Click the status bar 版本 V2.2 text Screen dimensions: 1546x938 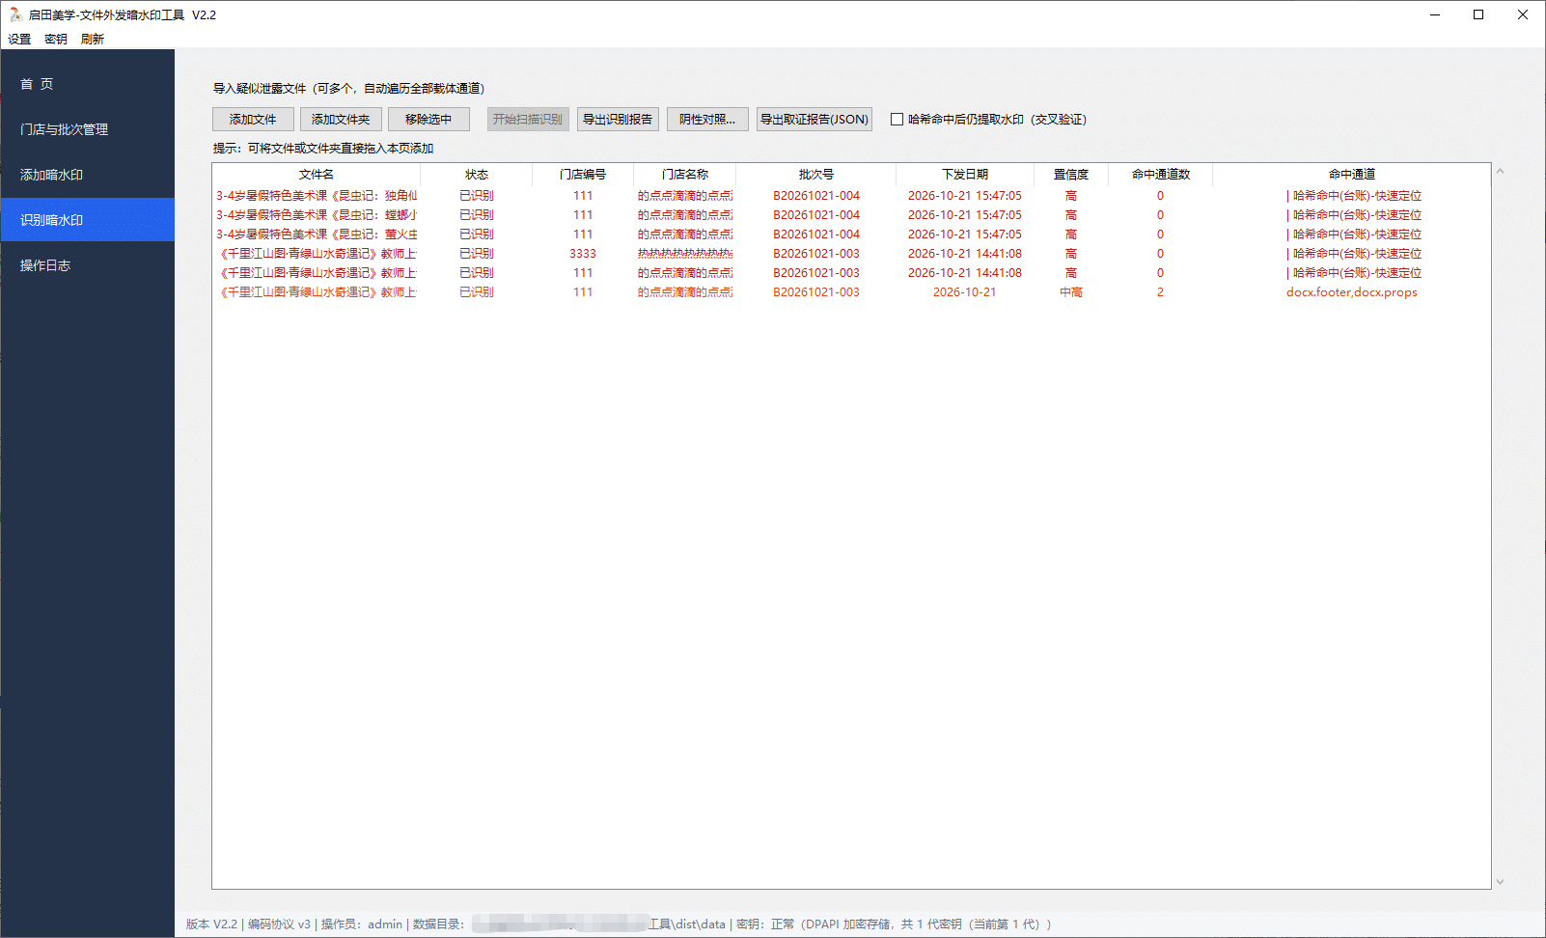pyautogui.click(x=211, y=924)
